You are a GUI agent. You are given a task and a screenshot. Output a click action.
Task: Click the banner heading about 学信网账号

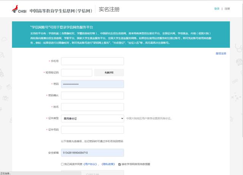click(62, 27)
